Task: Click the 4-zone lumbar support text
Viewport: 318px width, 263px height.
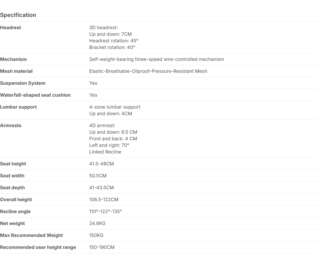Action: pyautogui.click(x=115, y=107)
